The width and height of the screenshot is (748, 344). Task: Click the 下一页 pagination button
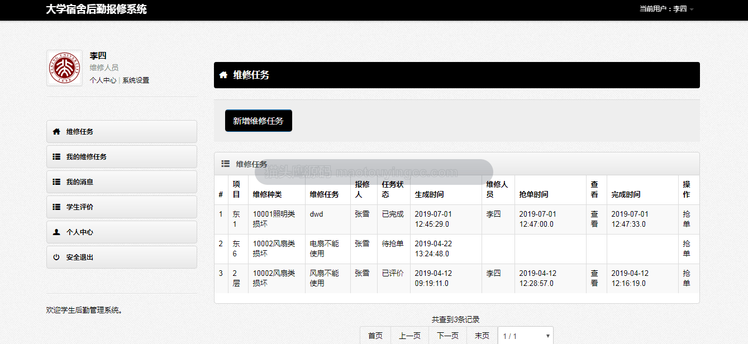(x=447, y=336)
